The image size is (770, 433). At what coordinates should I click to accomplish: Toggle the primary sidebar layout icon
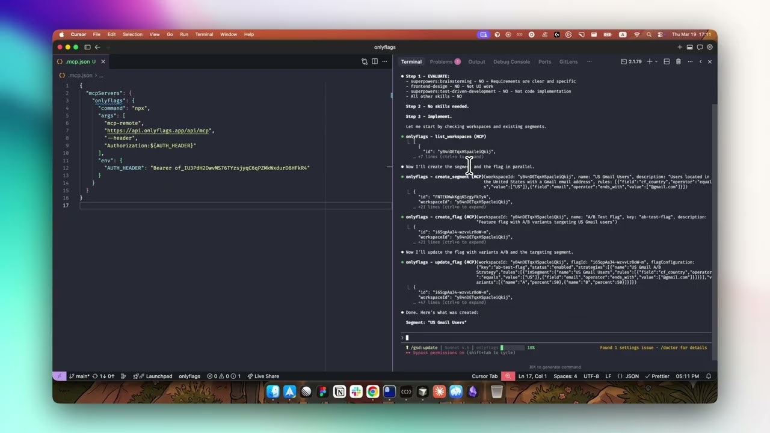87,47
